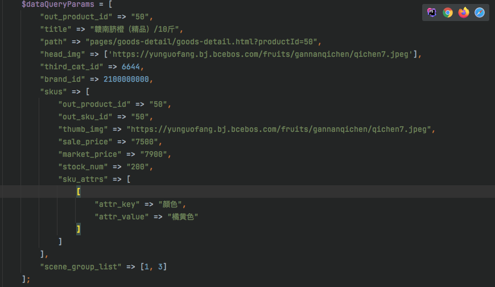The height and width of the screenshot is (287, 495).
Task: Click the "market_price" key
Action: click(90, 154)
